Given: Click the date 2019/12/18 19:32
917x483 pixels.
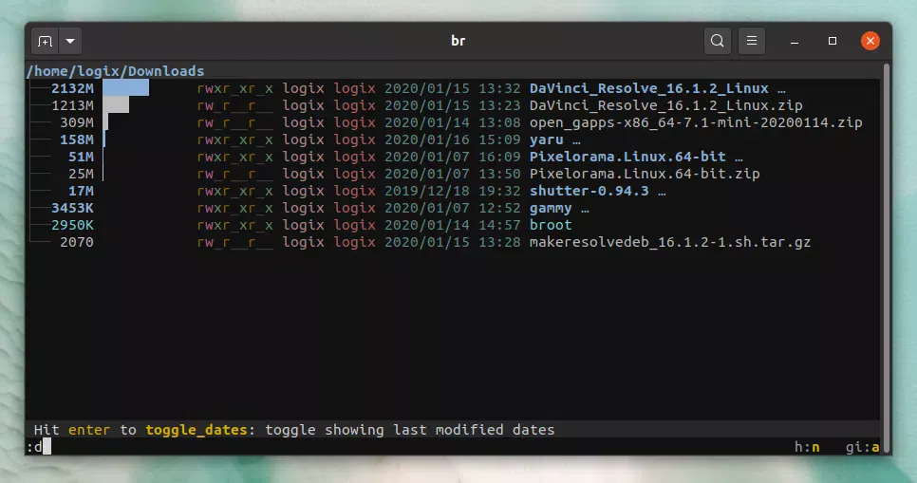Looking at the screenshot, I should point(452,191).
